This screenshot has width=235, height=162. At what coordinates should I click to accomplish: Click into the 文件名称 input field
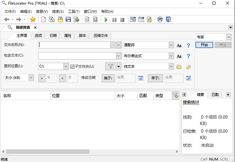click(74, 45)
